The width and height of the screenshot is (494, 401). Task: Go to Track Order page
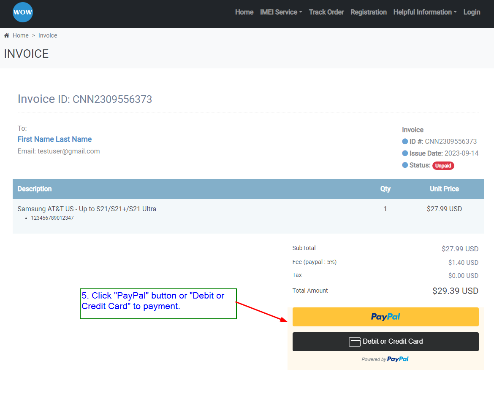click(326, 12)
